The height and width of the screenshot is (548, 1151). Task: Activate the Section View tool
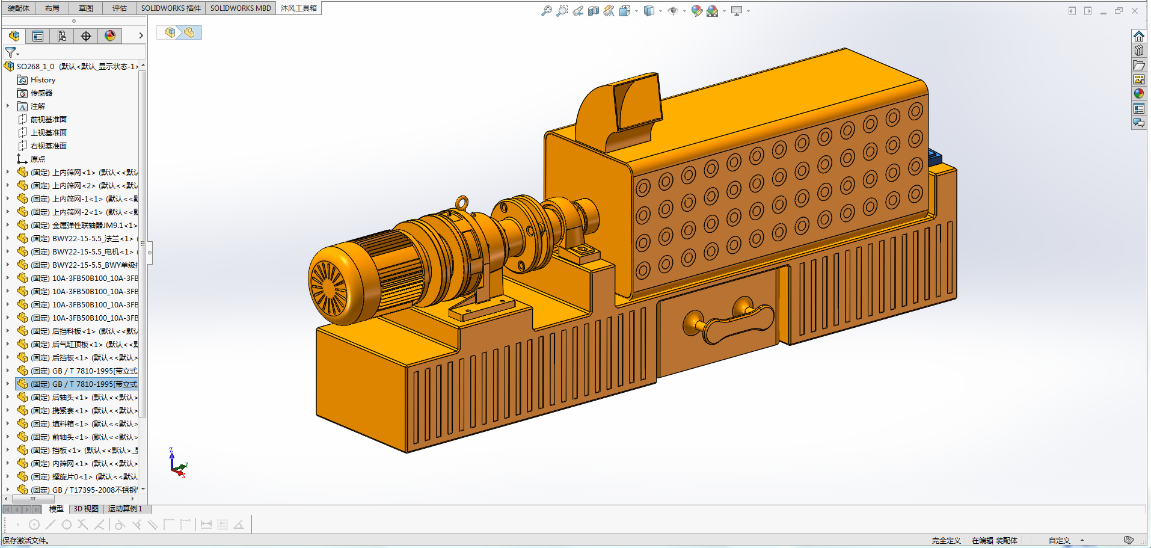click(594, 11)
